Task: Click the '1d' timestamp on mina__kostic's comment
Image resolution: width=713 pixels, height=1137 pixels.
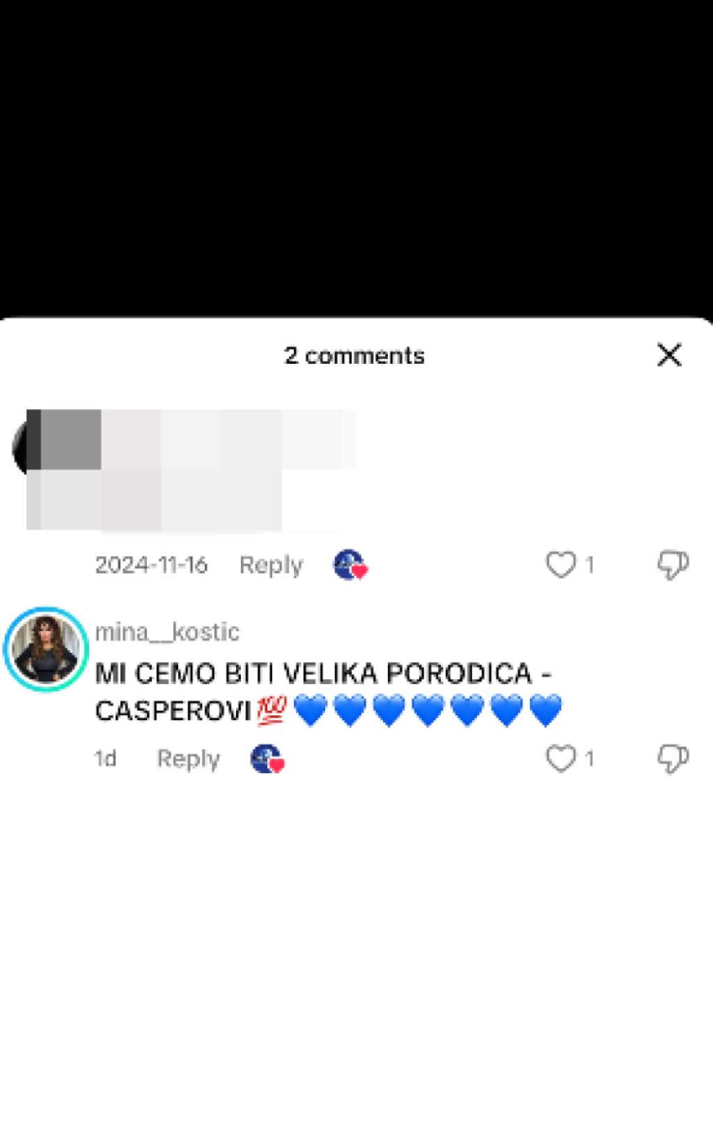Action: coord(105,758)
